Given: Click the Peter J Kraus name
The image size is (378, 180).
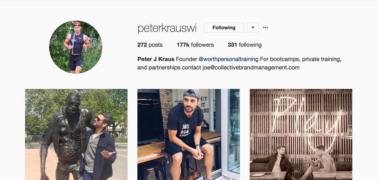Looking at the screenshot, I should point(155,59).
